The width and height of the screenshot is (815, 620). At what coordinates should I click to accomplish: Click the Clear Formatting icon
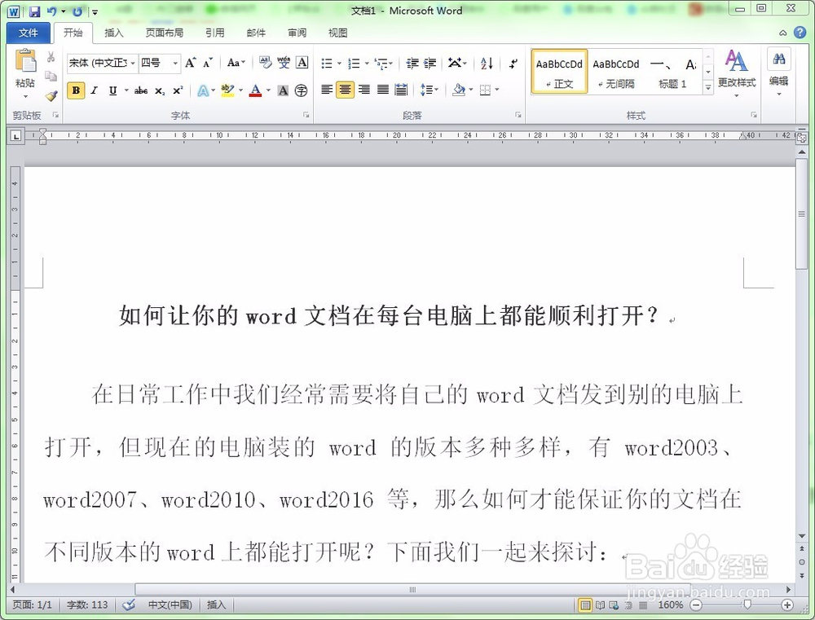pyautogui.click(x=265, y=63)
